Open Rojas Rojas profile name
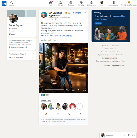 [x=15, y=25]
